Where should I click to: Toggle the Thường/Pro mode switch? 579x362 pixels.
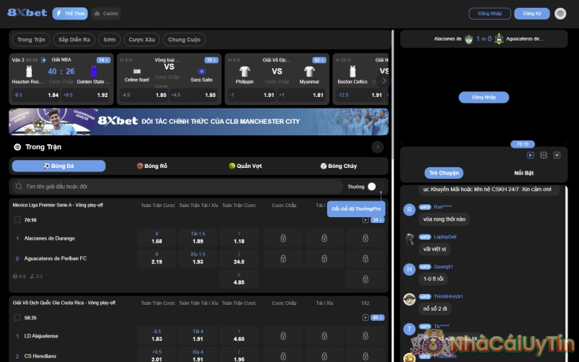pyautogui.click(x=372, y=186)
